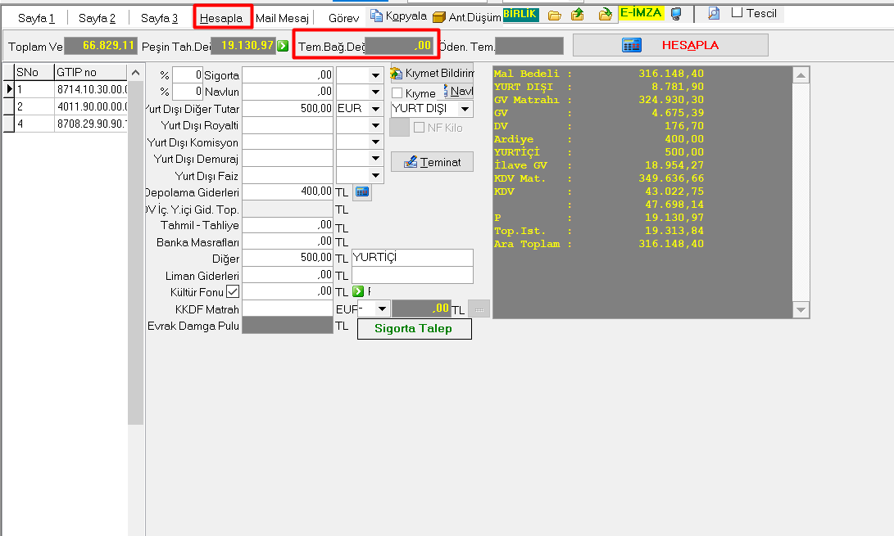
Task: Toggle the NF Kilo checkbox
Action: click(419, 128)
